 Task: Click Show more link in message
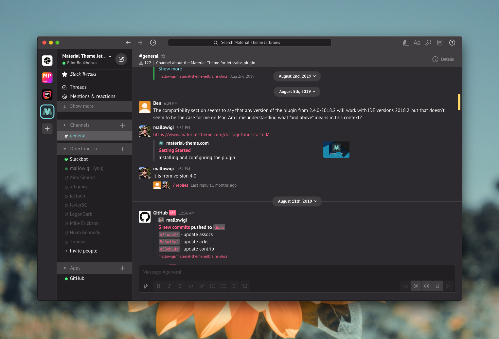tap(170, 69)
